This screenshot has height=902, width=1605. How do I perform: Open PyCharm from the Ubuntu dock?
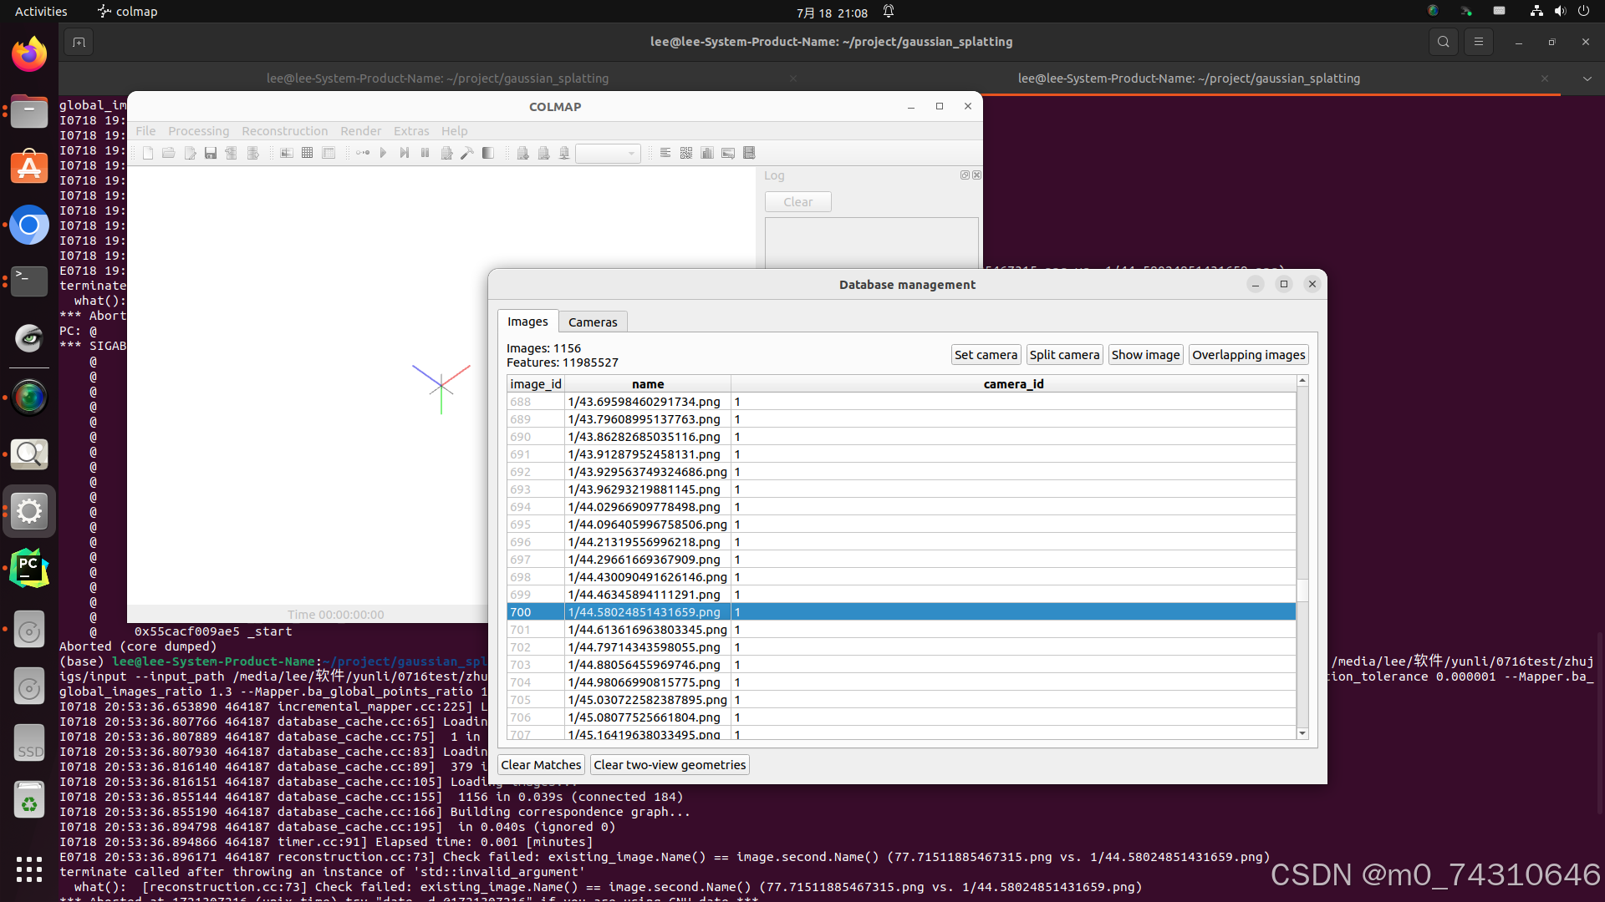tap(29, 569)
